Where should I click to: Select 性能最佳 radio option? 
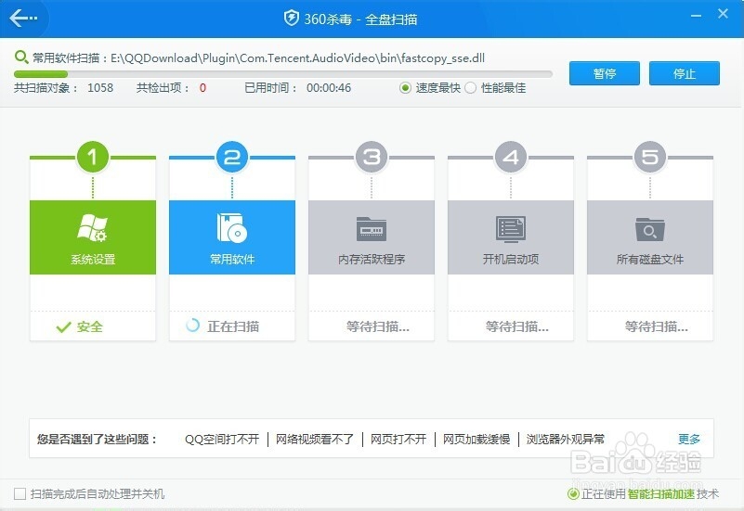[x=470, y=88]
